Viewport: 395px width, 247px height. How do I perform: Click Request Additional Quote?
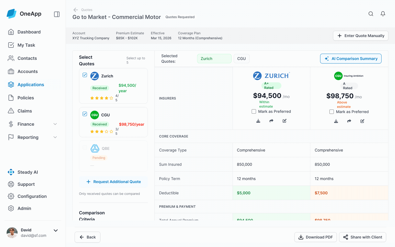[113, 182]
